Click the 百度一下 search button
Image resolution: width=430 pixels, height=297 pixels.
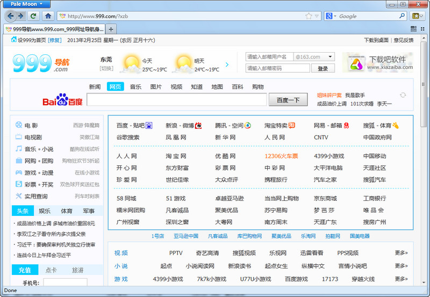point(288,100)
